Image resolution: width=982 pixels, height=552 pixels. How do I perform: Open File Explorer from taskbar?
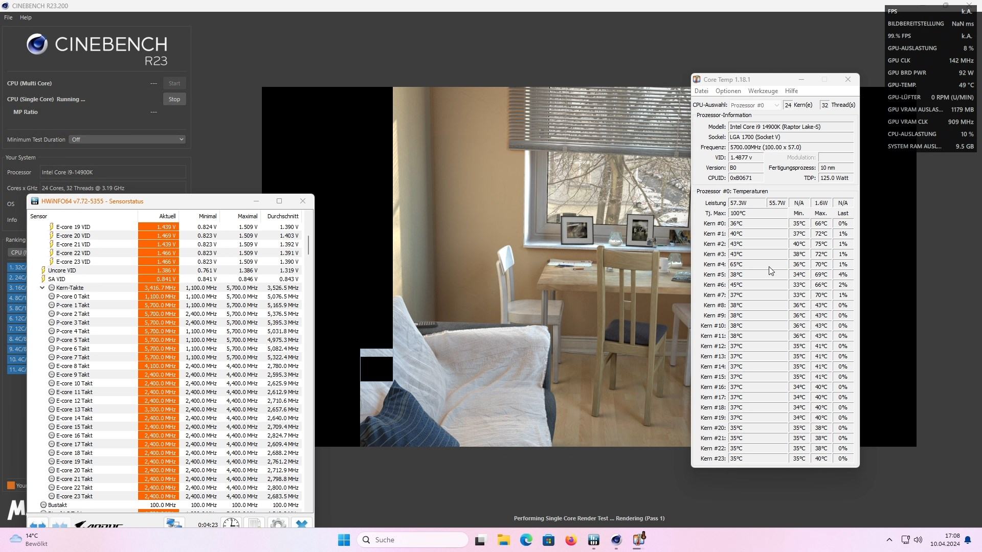(503, 540)
